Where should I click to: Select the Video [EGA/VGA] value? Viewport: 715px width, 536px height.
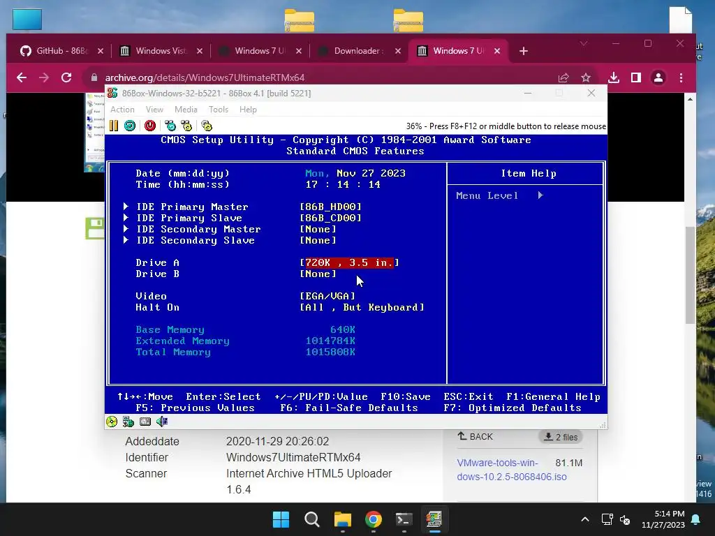coord(327,296)
